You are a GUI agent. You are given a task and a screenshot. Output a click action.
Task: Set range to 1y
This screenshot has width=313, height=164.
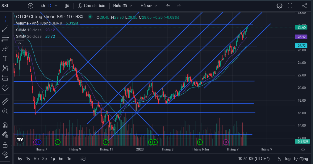click(x=28, y=159)
